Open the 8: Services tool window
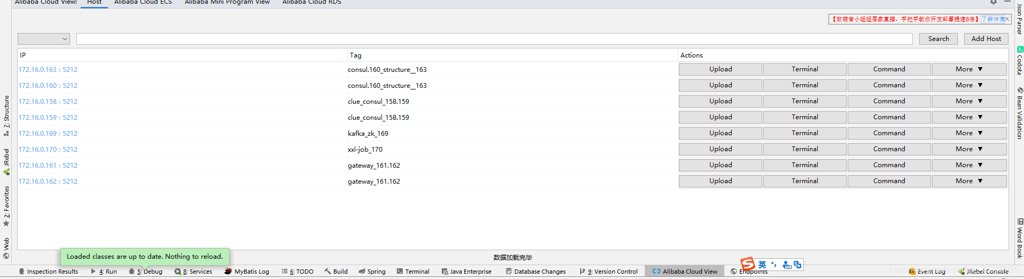The image size is (1024, 279). point(193,272)
